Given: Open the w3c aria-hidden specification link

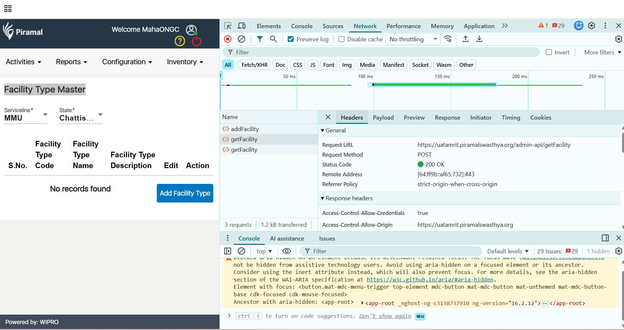Looking at the screenshot, I should pos(430,280).
